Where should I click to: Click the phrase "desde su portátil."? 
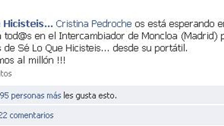[150, 48]
